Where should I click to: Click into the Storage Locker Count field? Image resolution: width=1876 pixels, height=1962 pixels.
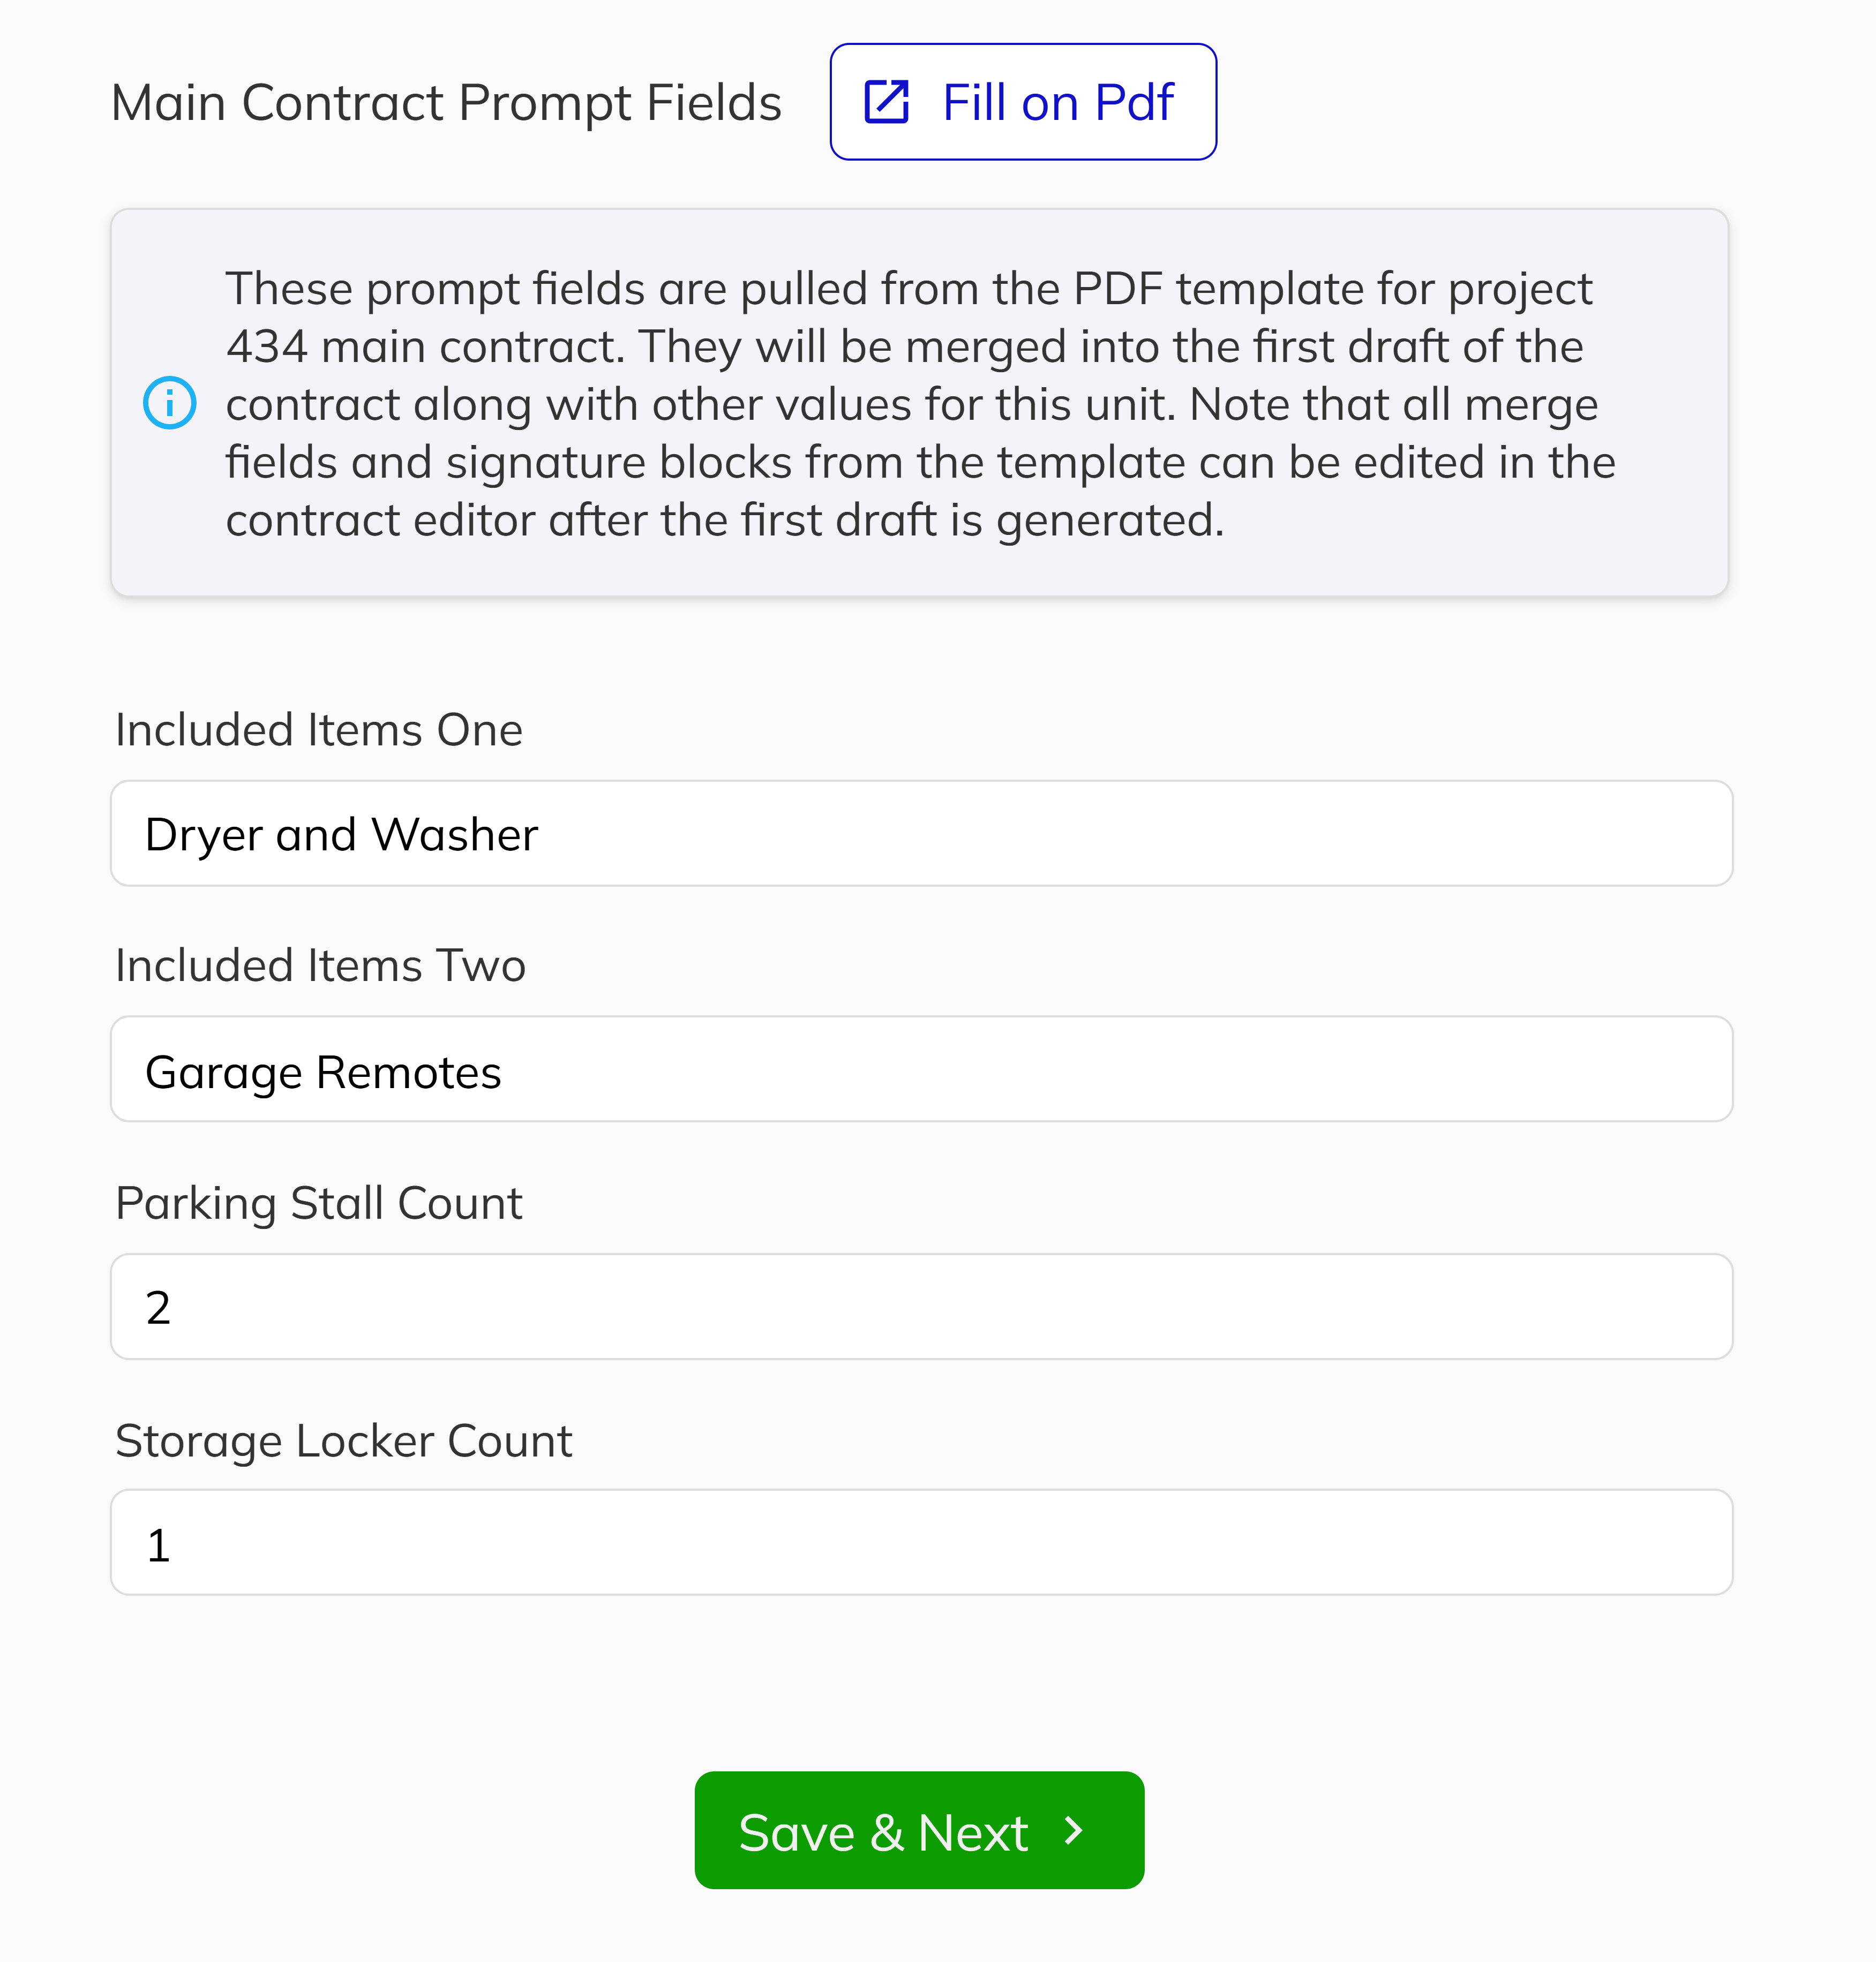pyautogui.click(x=920, y=1542)
